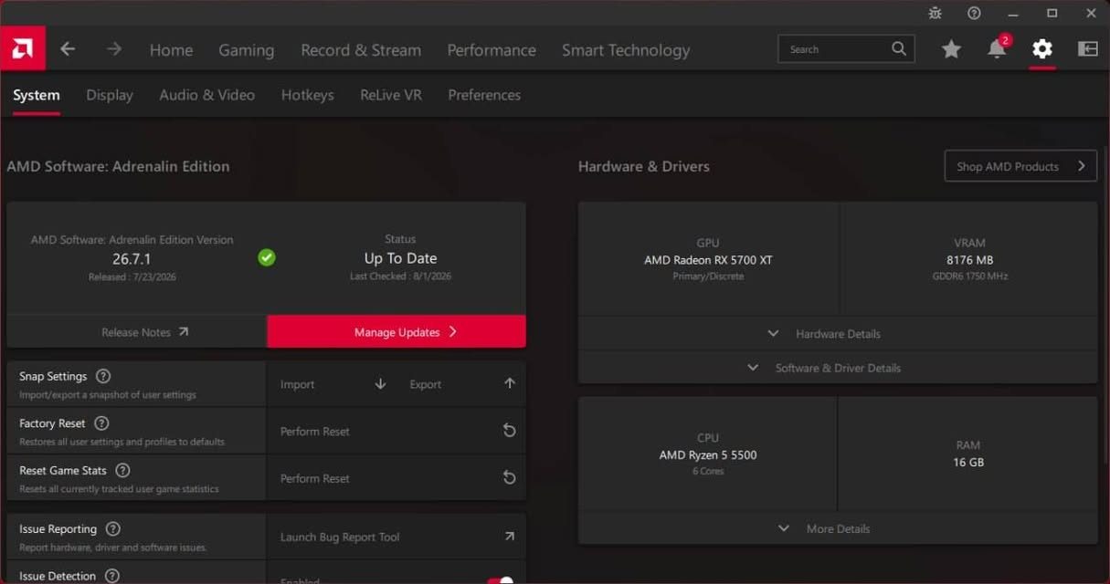Click the Issue Reporting help icon

pos(112,528)
